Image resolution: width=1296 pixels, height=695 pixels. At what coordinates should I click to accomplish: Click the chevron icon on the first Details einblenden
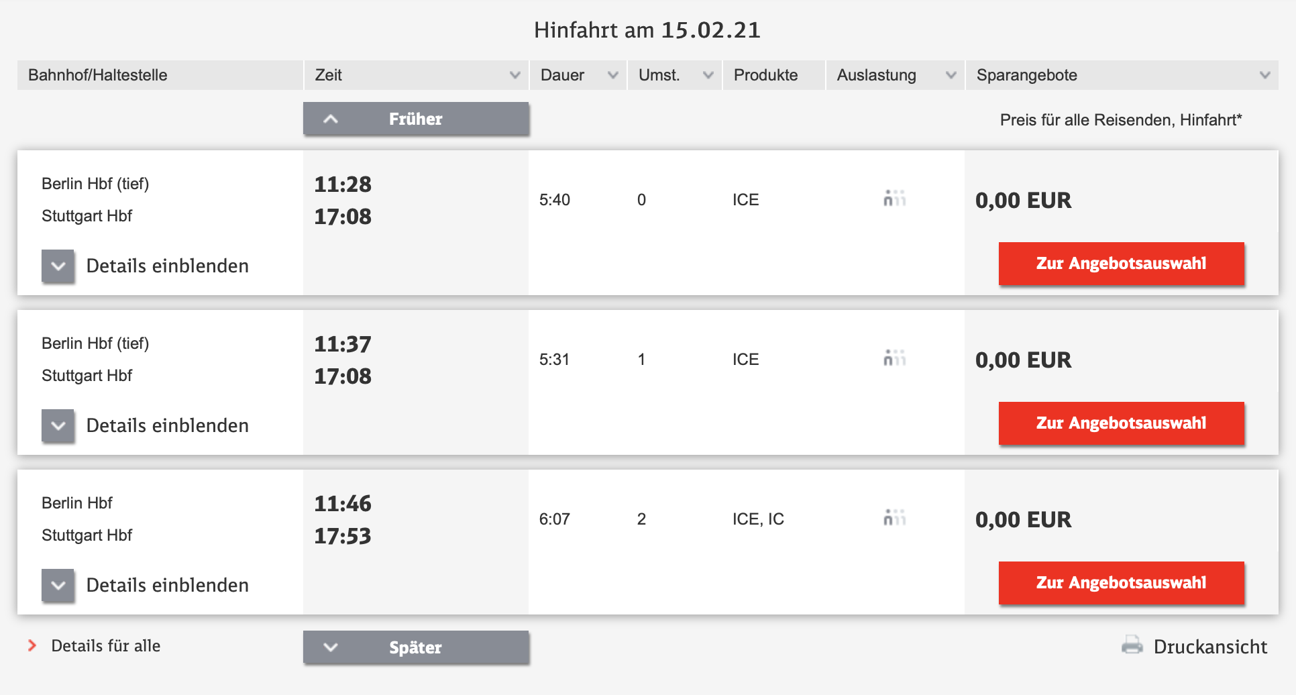point(58,266)
